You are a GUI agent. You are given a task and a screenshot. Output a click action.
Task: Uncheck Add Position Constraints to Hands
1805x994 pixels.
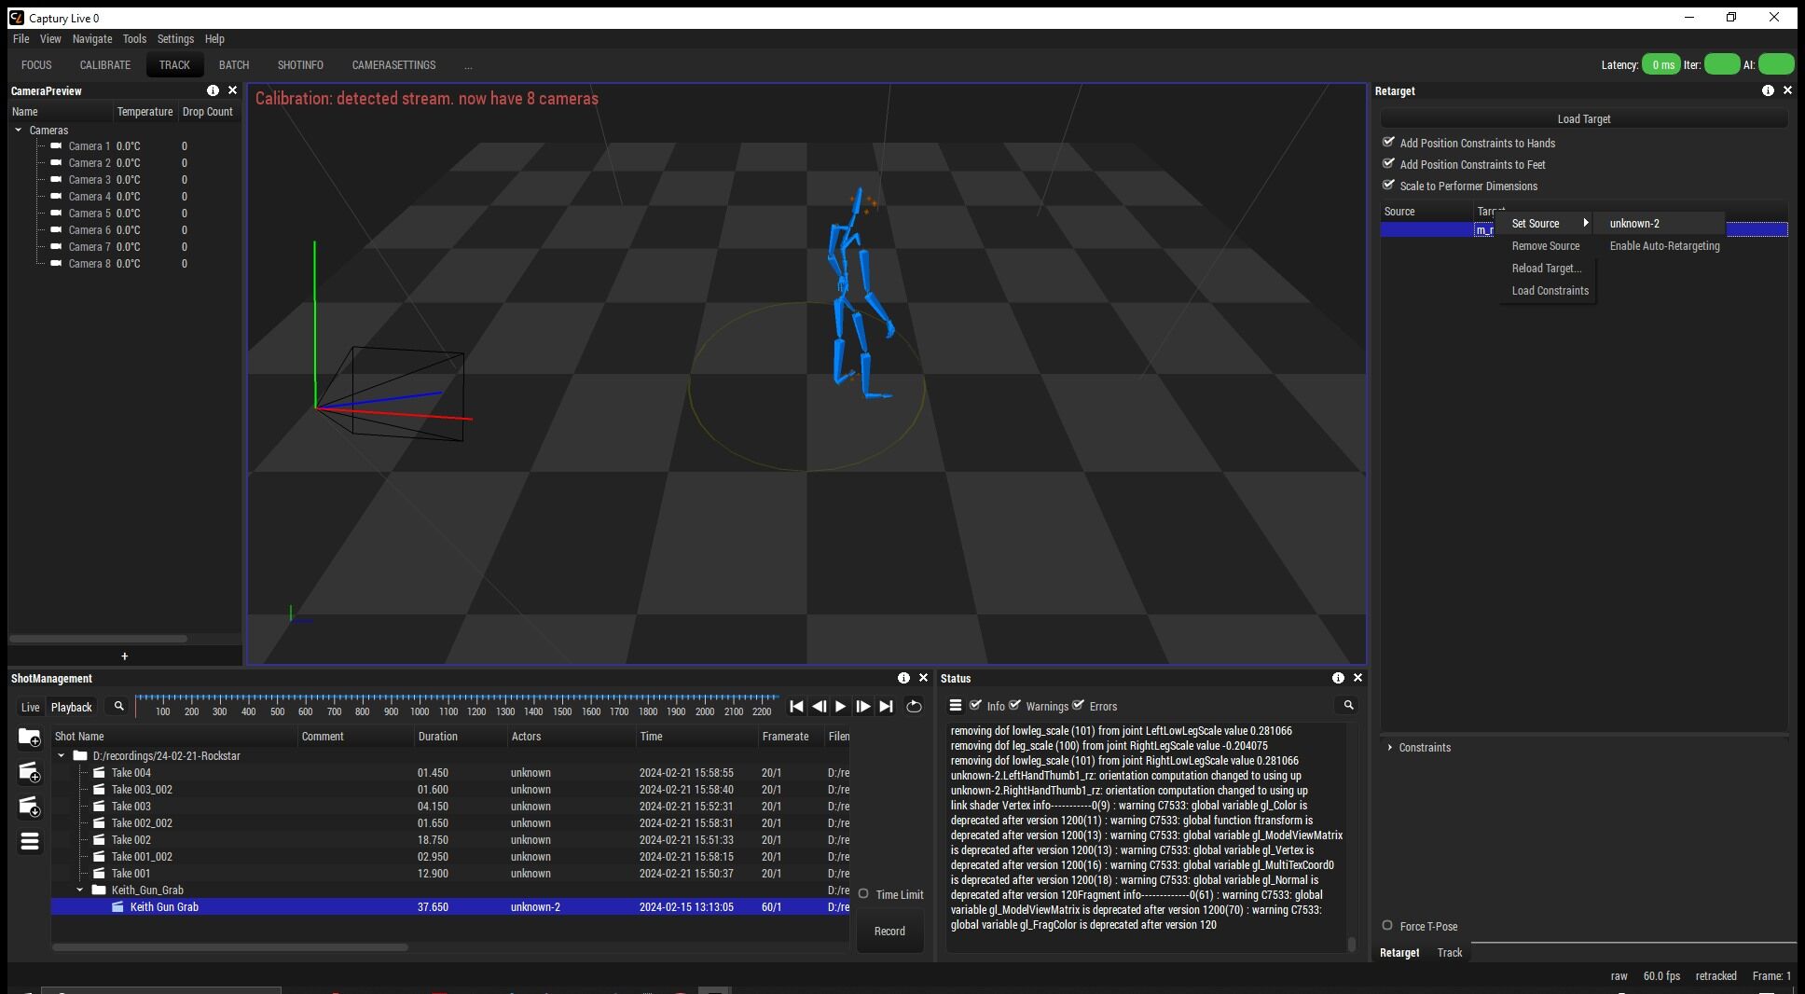1388,143
